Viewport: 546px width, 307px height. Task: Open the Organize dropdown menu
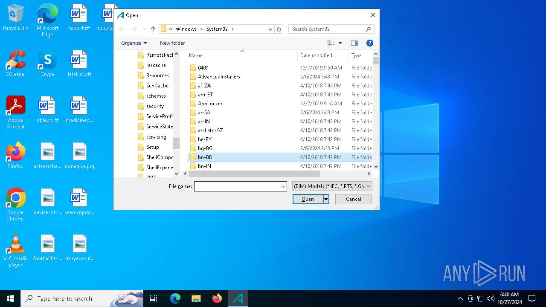[134, 43]
